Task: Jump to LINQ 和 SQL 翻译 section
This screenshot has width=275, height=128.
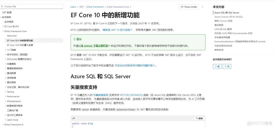Action: coord(223,29)
